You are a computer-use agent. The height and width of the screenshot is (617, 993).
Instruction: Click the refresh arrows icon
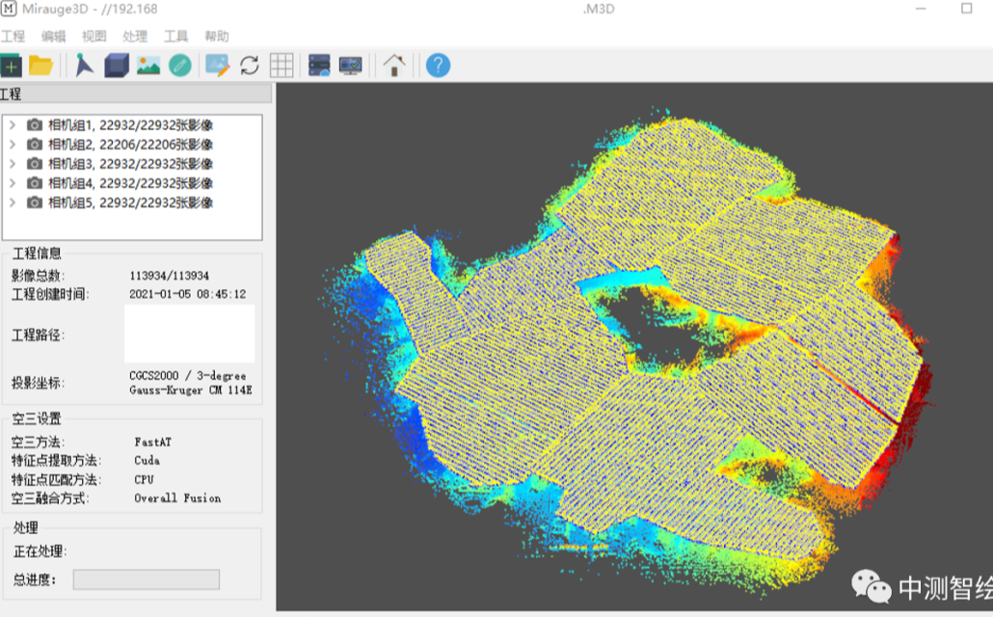click(x=250, y=66)
